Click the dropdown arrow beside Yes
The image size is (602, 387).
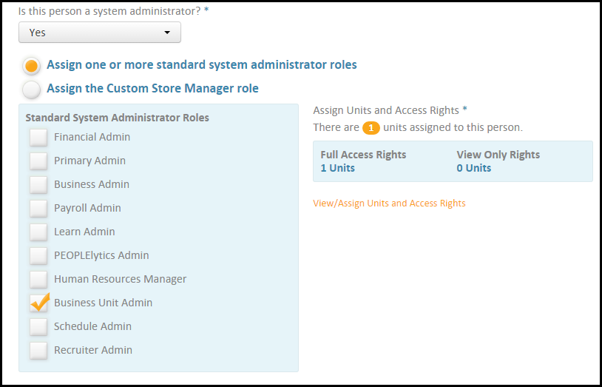tap(167, 33)
